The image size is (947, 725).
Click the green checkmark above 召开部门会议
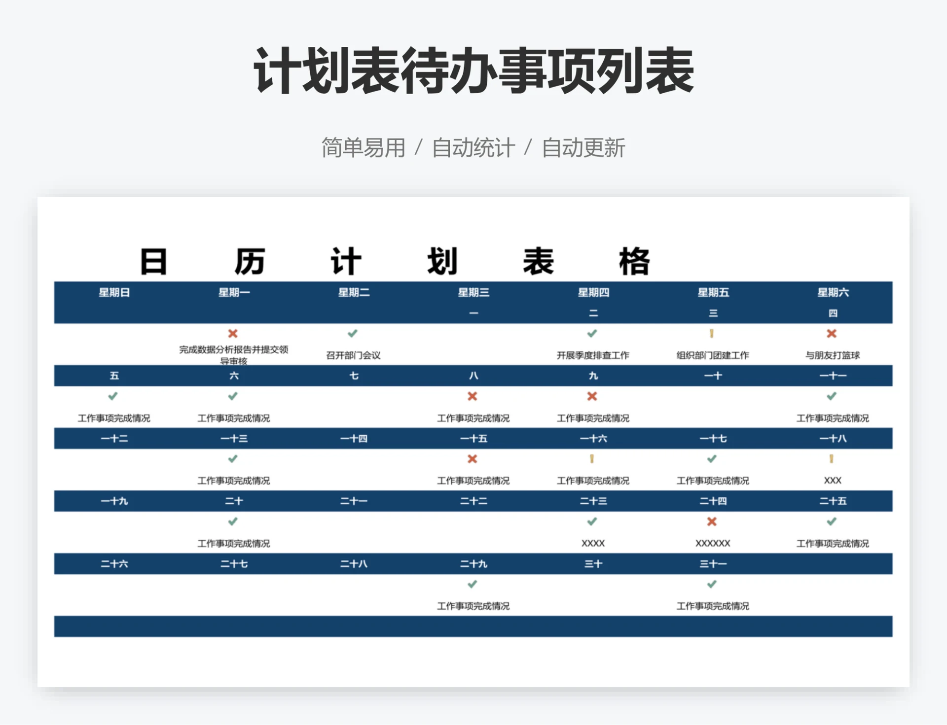(352, 333)
